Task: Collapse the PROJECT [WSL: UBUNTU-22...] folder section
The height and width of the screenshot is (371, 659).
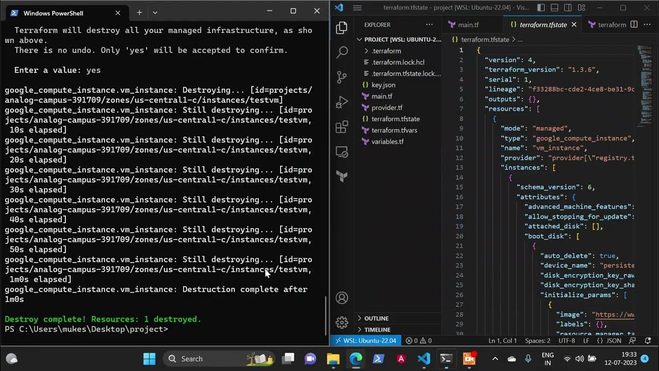Action: click(x=399, y=39)
